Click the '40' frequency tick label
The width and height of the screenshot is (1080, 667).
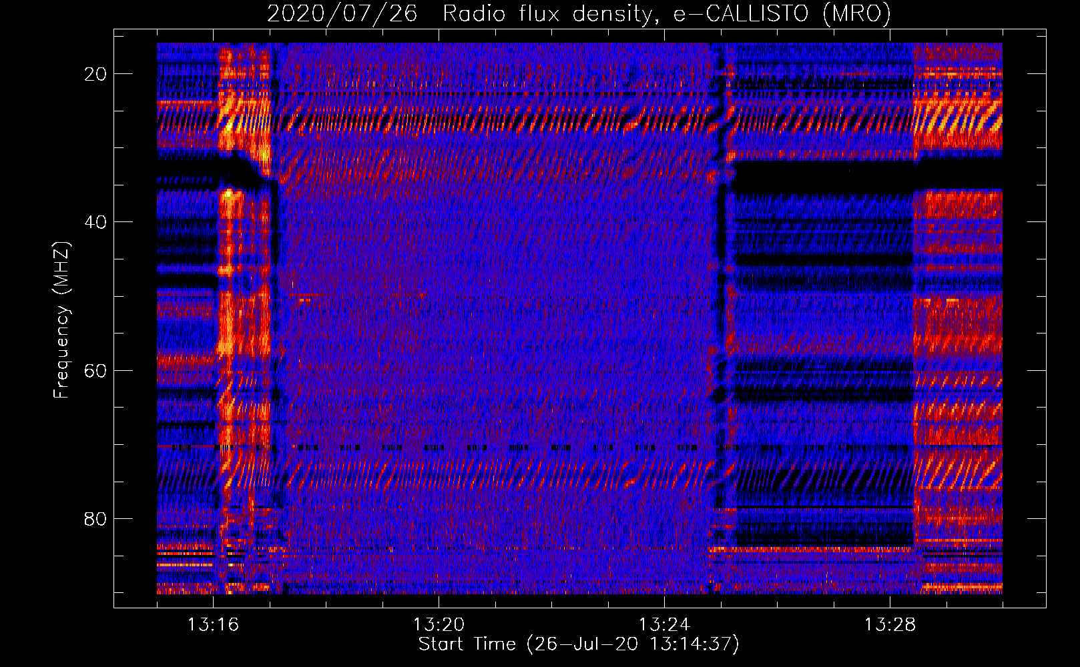(95, 222)
